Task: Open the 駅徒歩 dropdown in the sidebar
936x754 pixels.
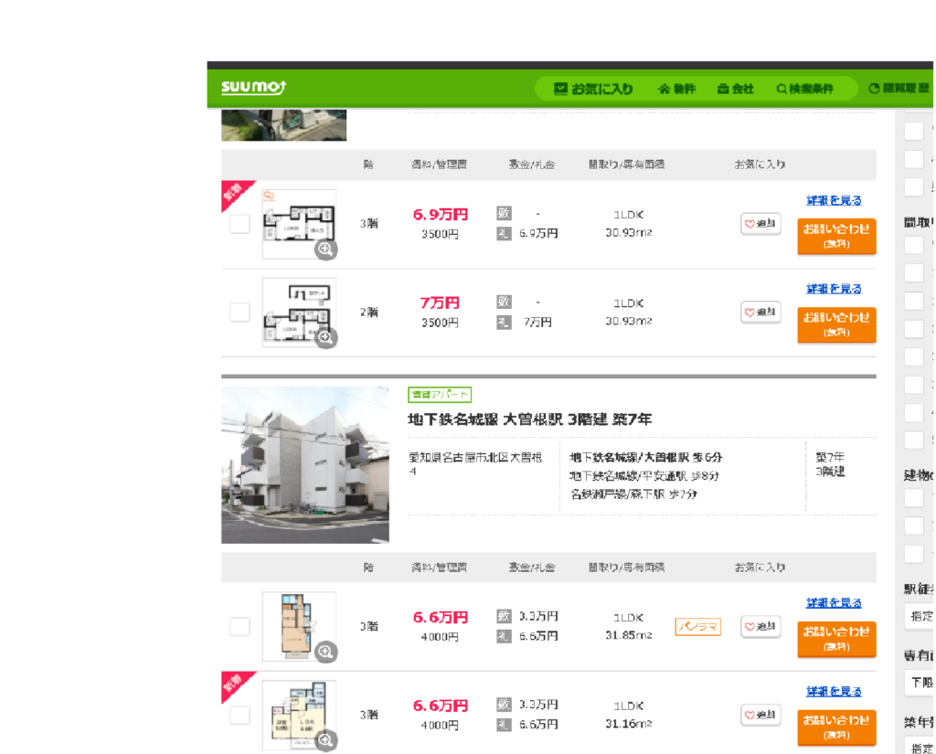Action: click(x=920, y=617)
